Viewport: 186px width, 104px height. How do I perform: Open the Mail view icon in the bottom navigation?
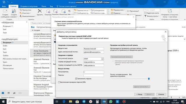(3, 93)
